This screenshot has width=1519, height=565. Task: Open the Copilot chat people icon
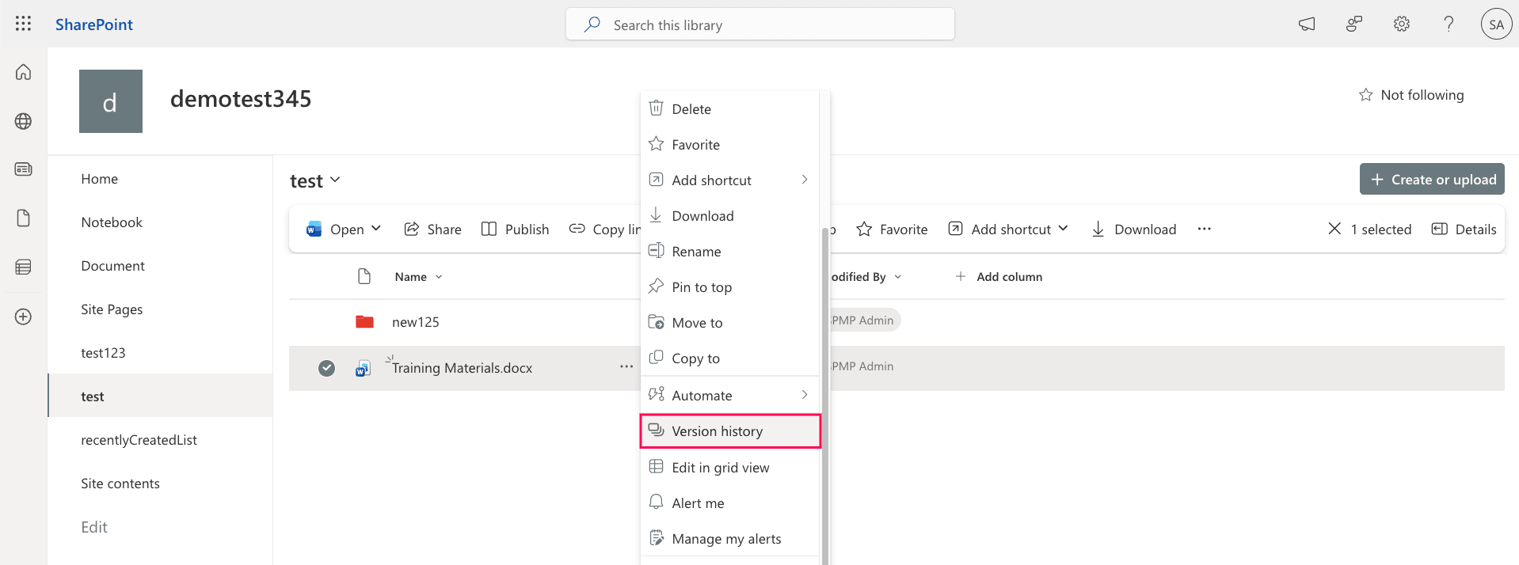coord(1354,25)
